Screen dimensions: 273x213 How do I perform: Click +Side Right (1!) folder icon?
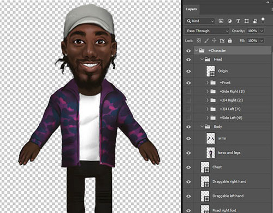[213, 91]
